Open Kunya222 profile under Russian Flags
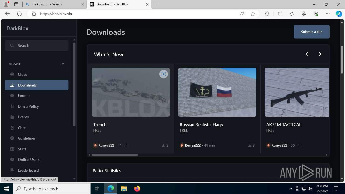This screenshot has width=345, height=194. click(x=193, y=145)
